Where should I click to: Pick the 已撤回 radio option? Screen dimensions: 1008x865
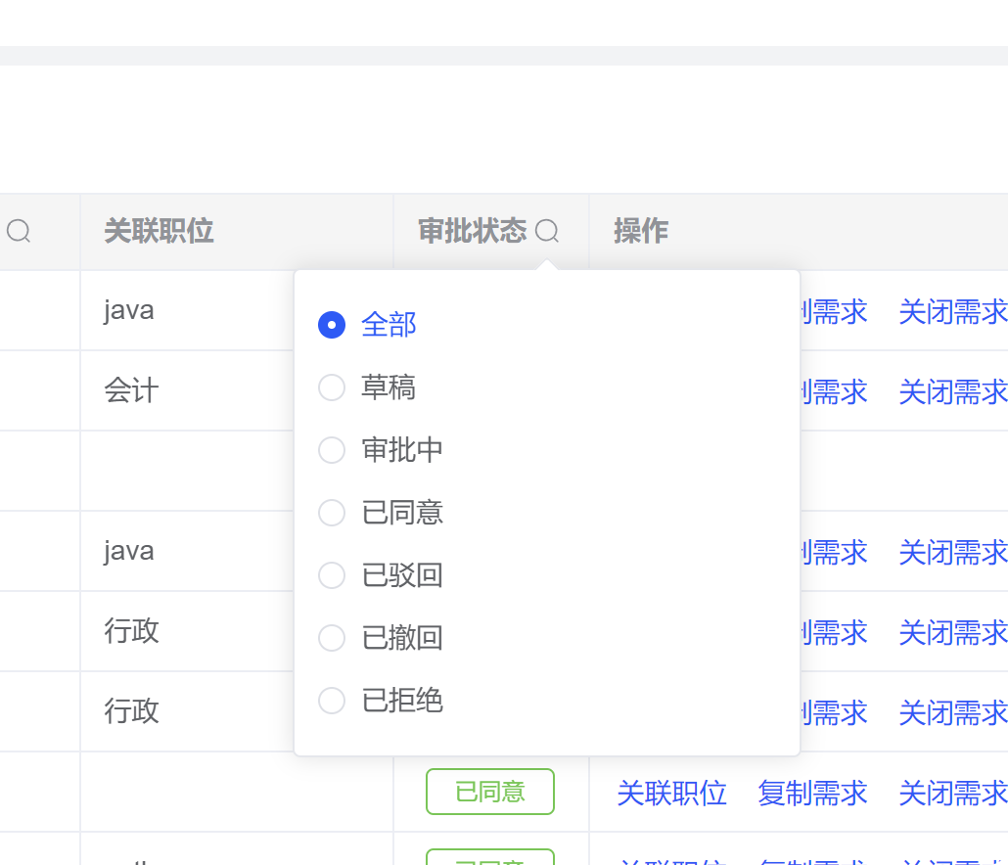point(332,638)
